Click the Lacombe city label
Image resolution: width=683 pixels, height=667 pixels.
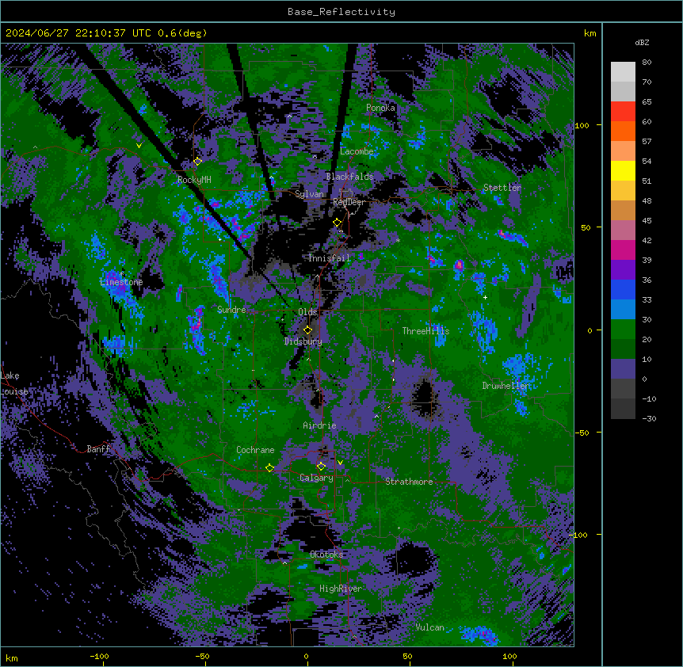(x=357, y=151)
